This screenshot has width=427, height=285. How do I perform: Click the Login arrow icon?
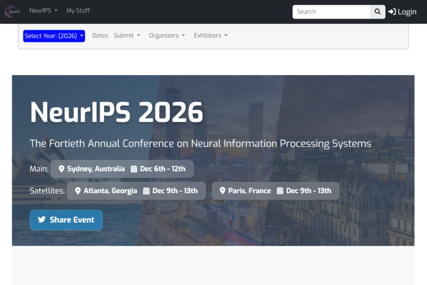tap(392, 12)
